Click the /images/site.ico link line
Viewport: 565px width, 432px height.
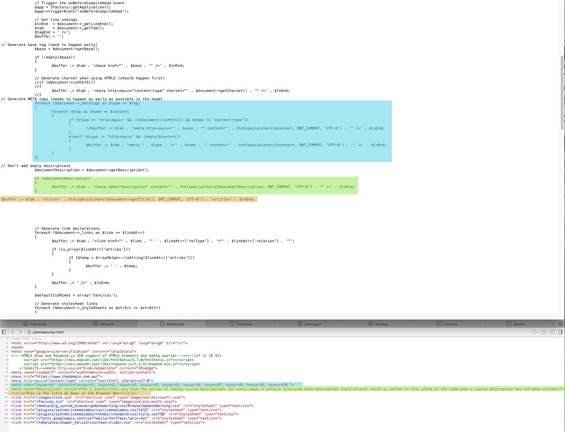pyautogui.click(x=98, y=397)
